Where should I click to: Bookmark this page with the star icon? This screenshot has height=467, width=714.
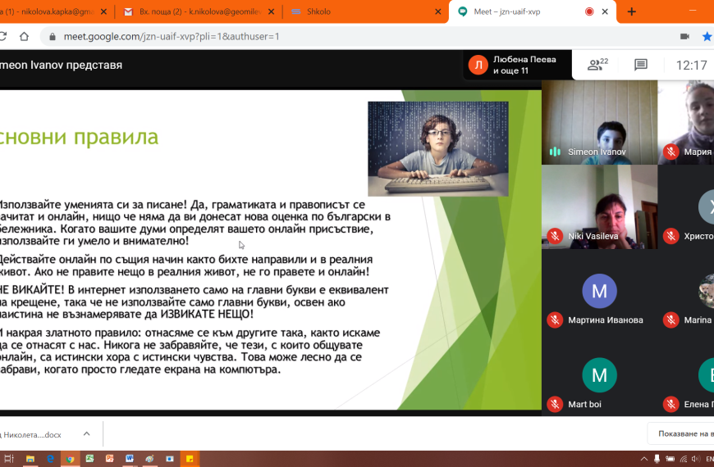click(x=707, y=36)
